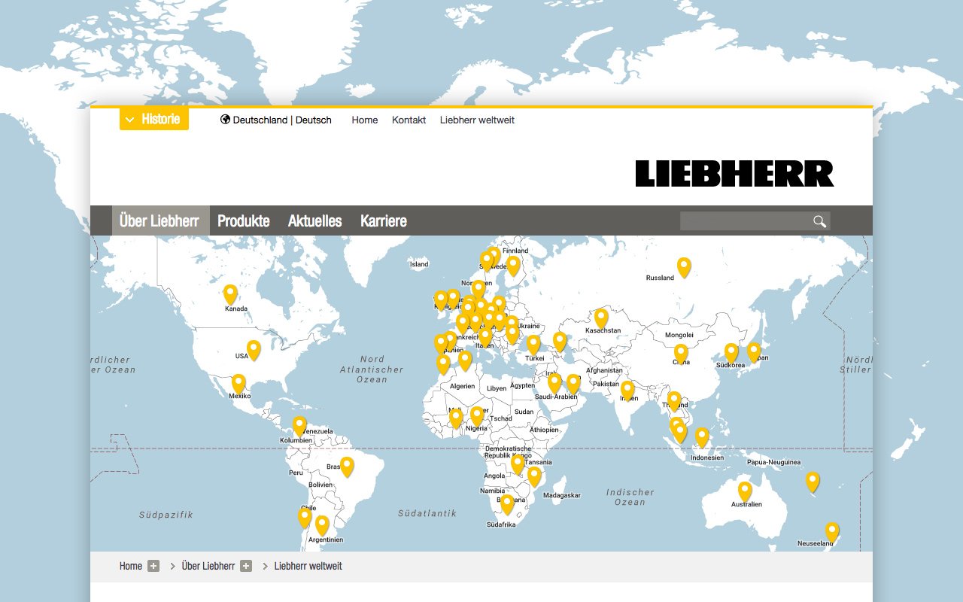Screen dimensions: 963x602
Task: Click the Papua-Neuguinea map label
Action: (x=774, y=462)
